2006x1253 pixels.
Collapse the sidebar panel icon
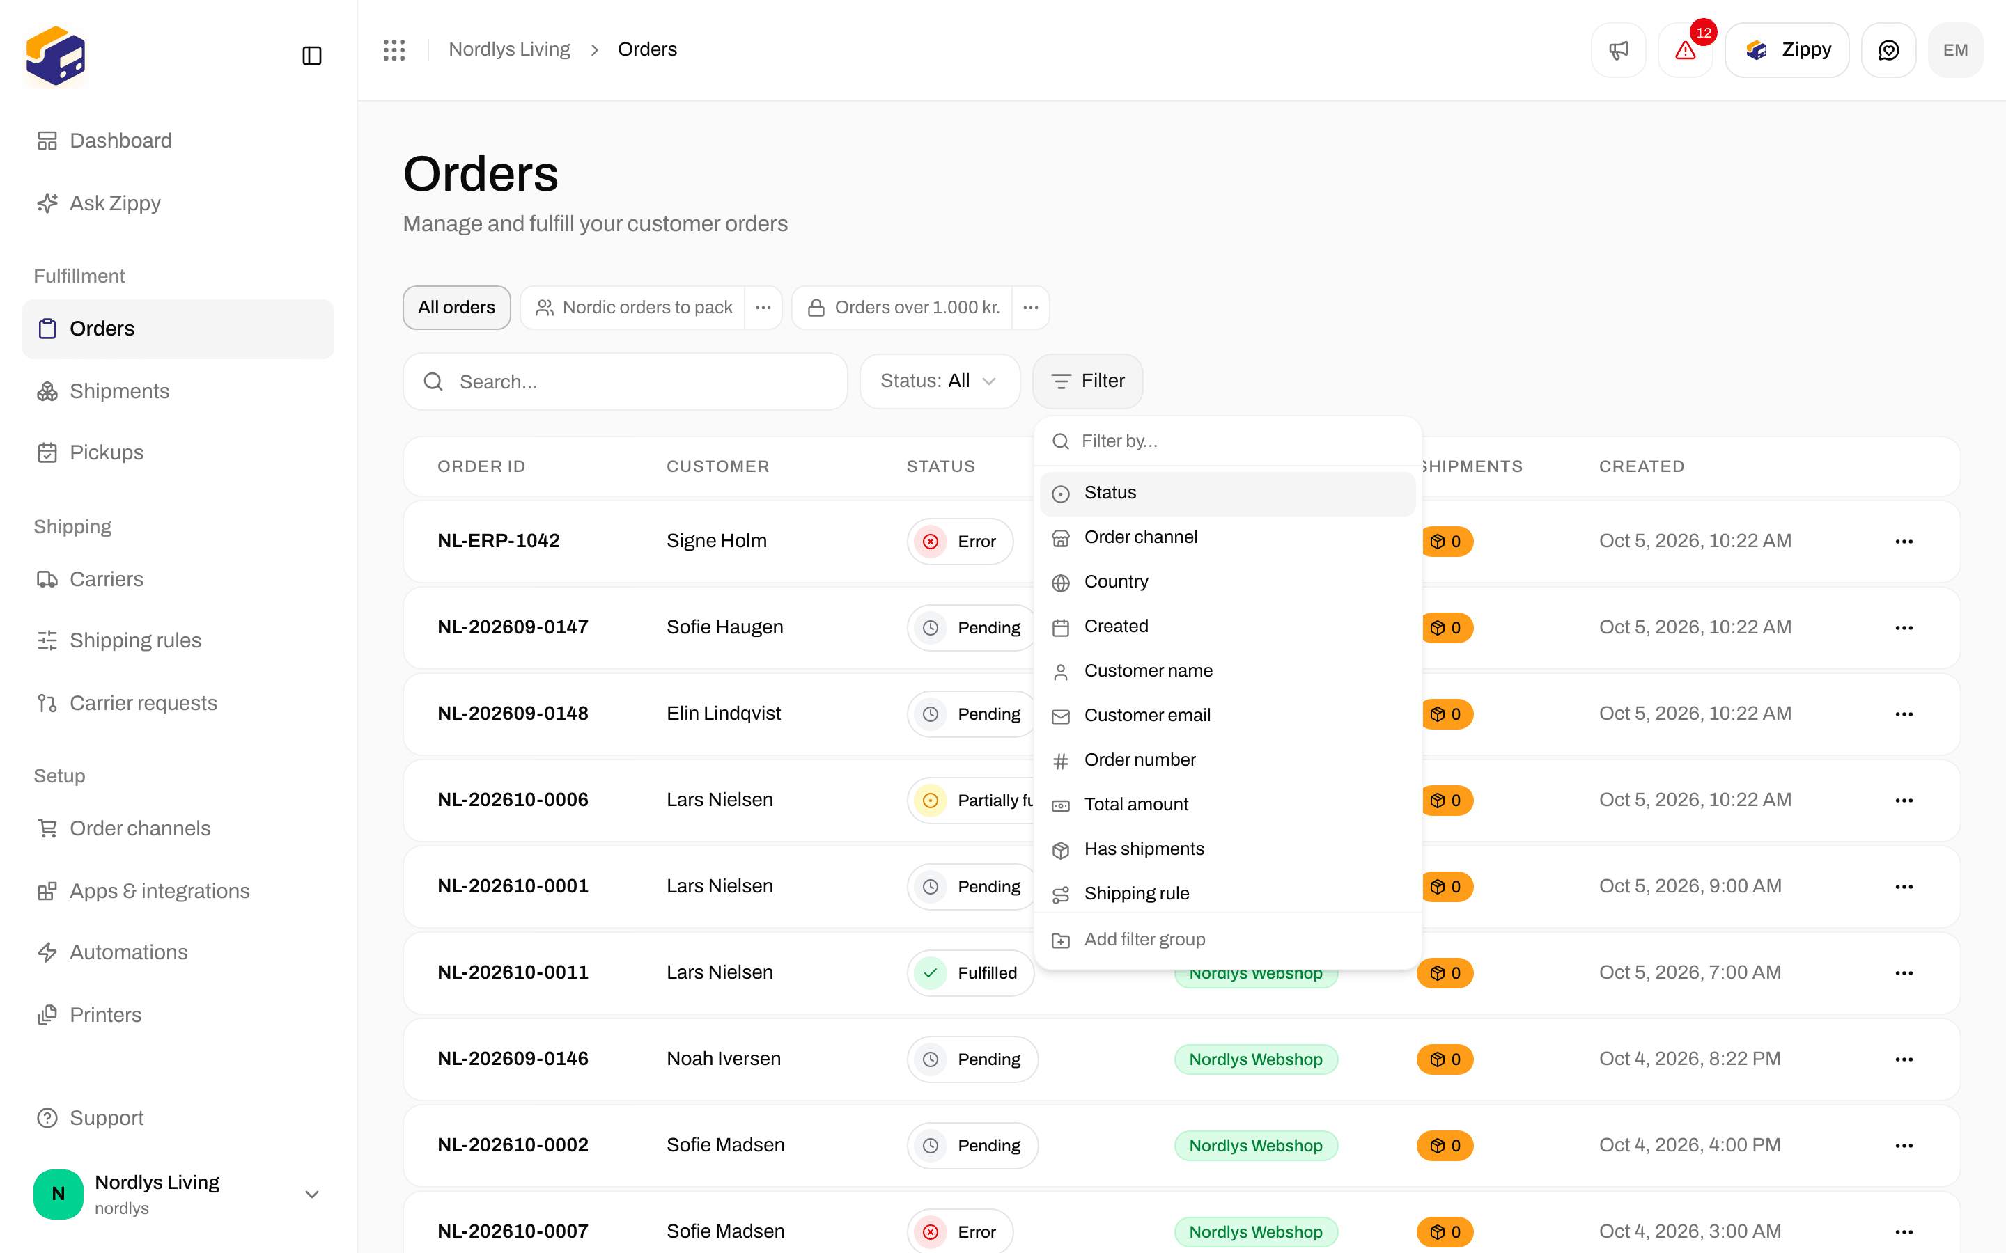pos(311,56)
